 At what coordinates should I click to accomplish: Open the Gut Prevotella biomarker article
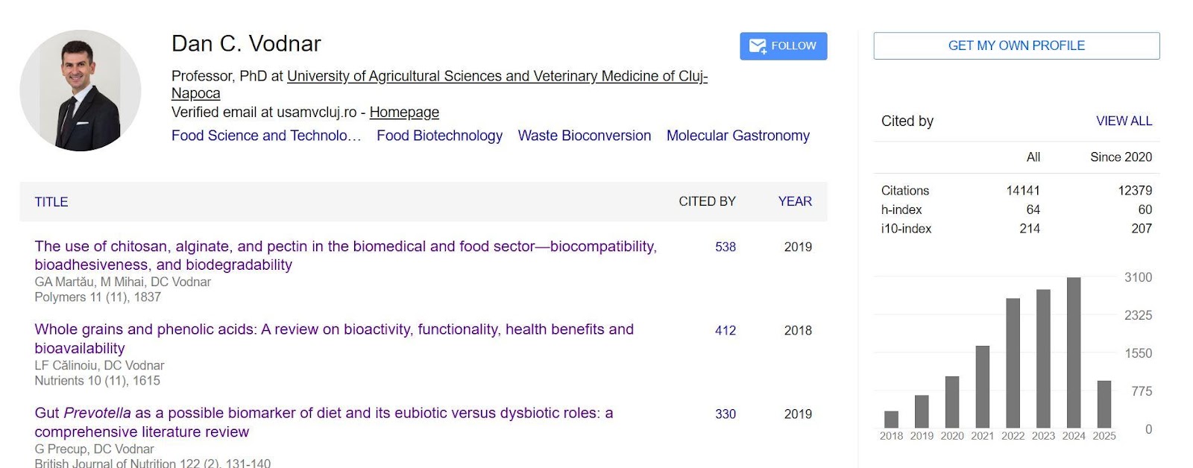point(324,423)
